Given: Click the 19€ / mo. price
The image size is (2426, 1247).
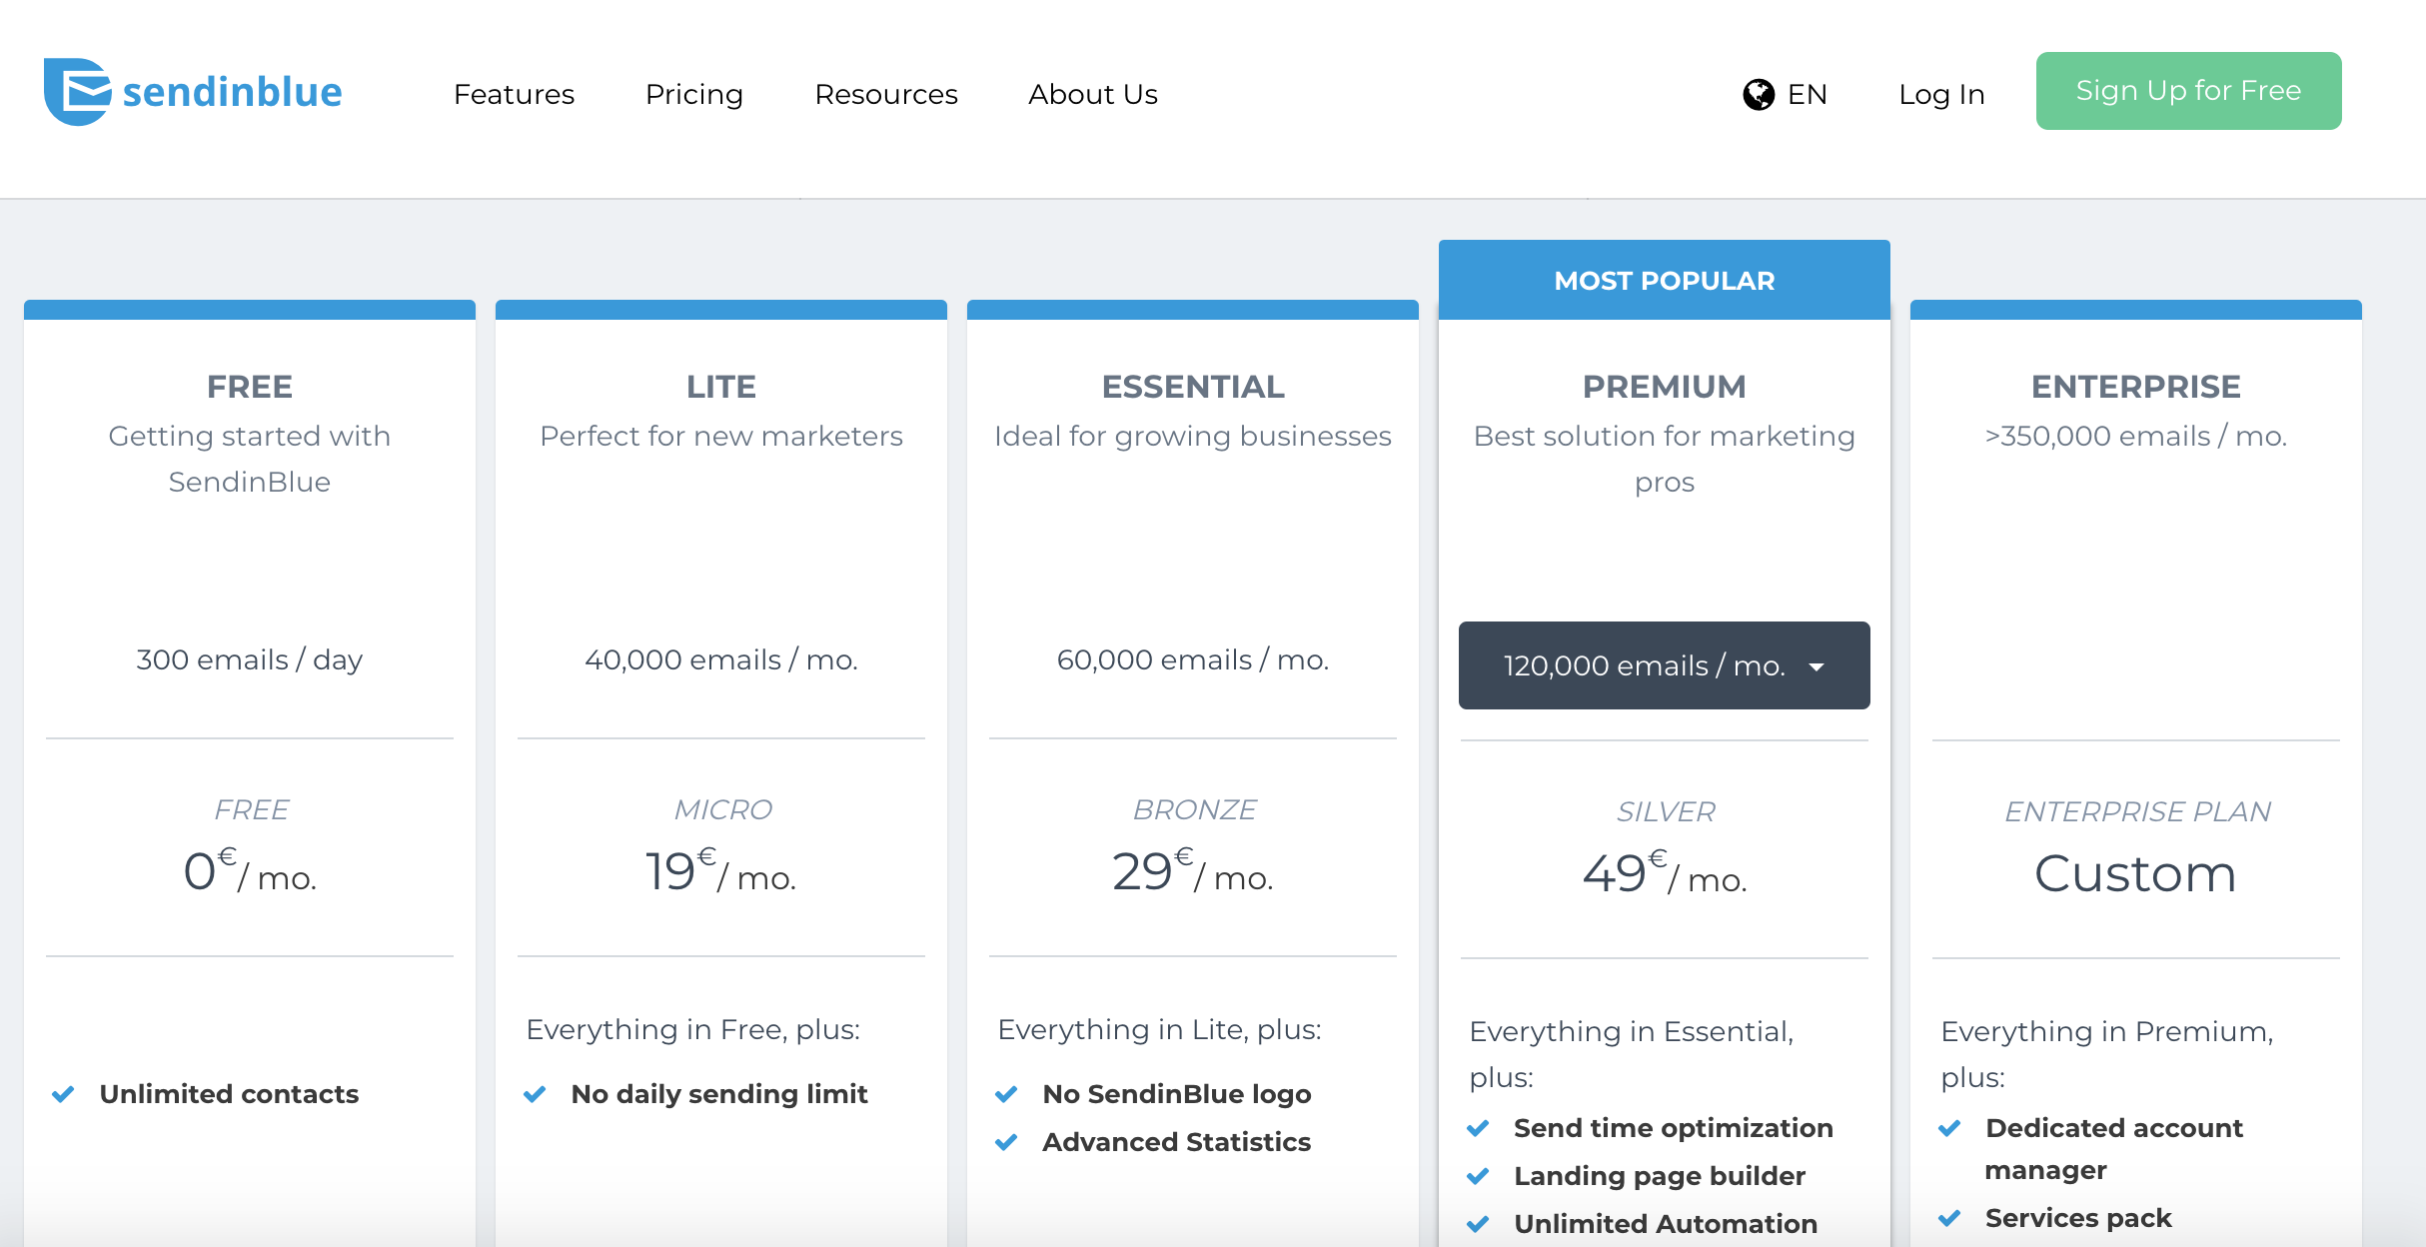Looking at the screenshot, I should click(x=721, y=871).
